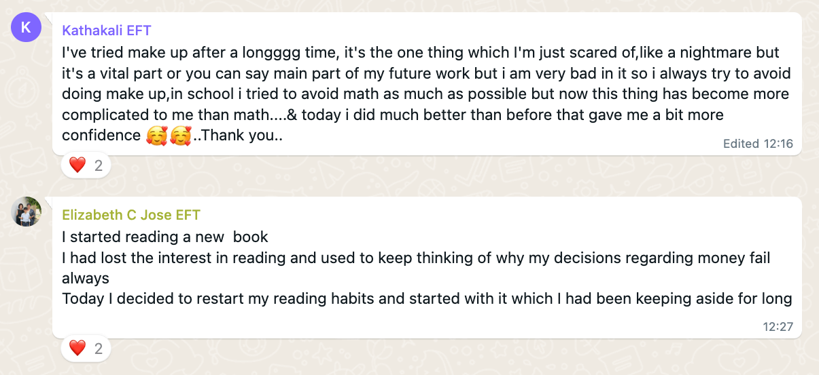Image resolution: width=819 pixels, height=375 pixels.
Task: Click the Elizabeth C Jose EFT name
Action: (x=131, y=215)
